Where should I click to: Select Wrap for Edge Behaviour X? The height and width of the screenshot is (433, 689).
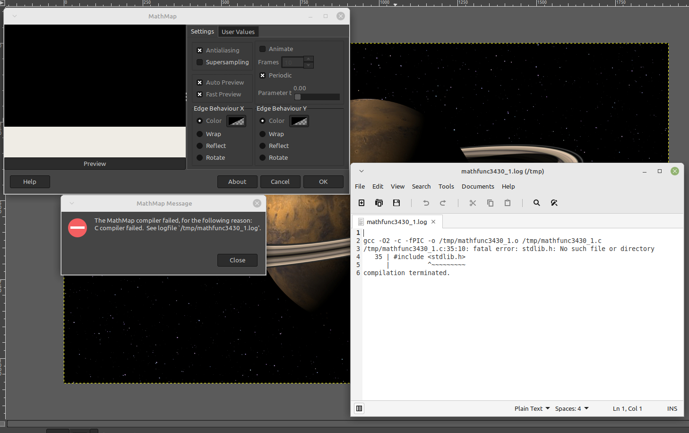pyautogui.click(x=199, y=134)
